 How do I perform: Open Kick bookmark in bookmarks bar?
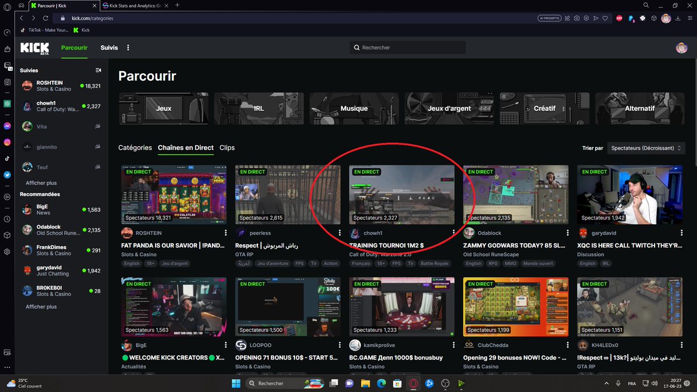81,30
